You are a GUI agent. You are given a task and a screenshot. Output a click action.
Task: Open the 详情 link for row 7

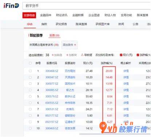[126, 109]
